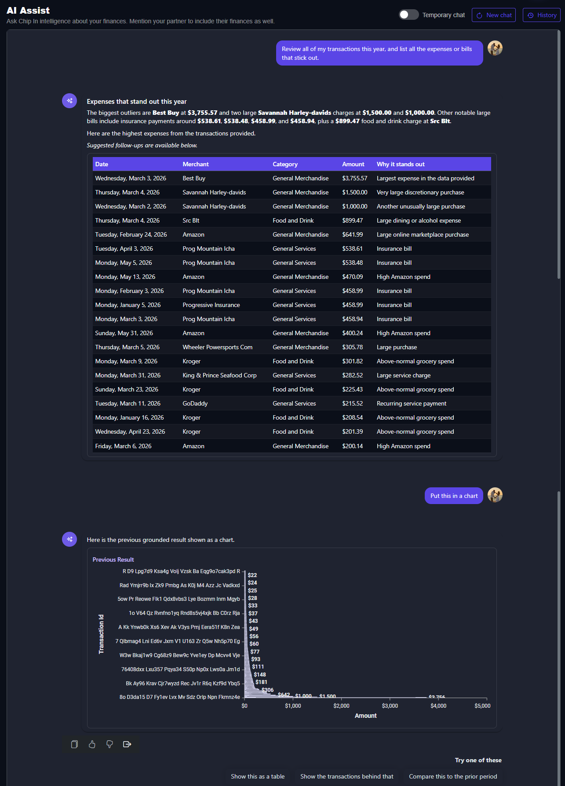Click 'Very large discretionary purchase' cell
This screenshot has width=565, height=786.
(420, 192)
